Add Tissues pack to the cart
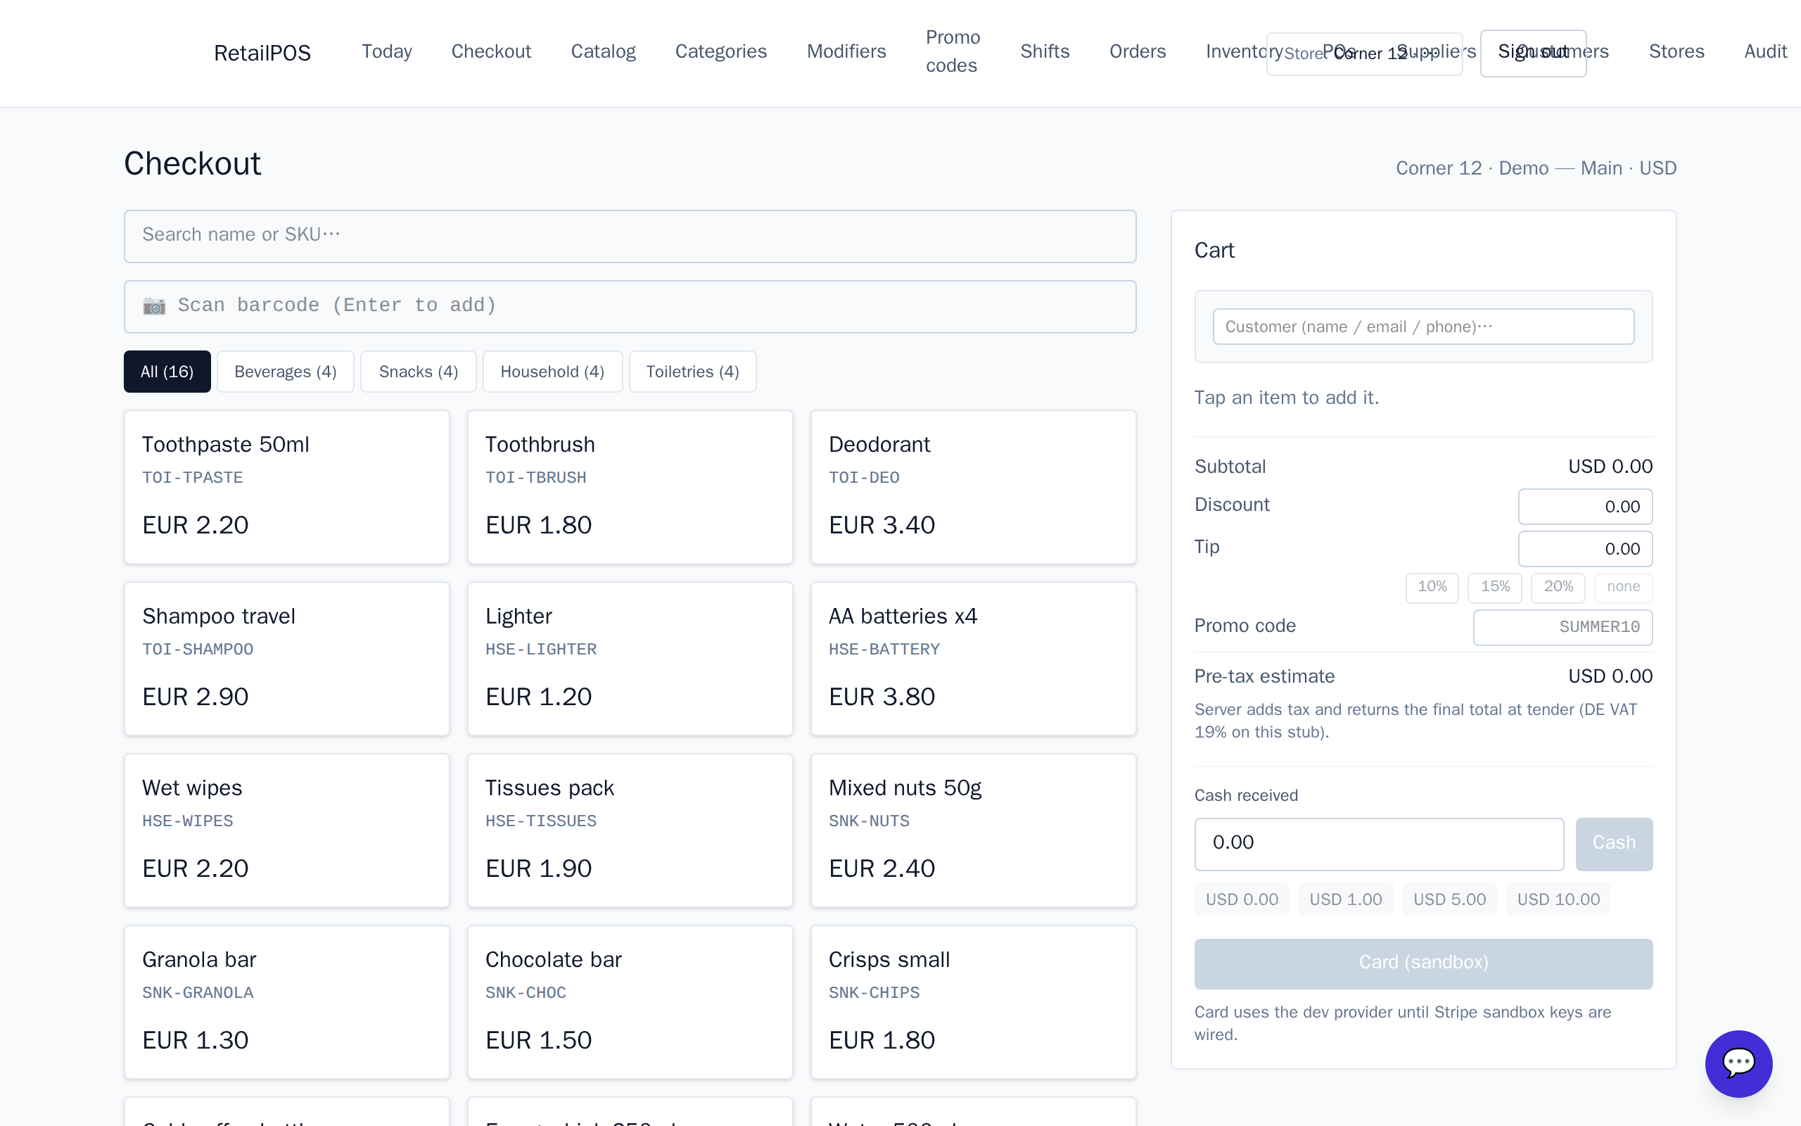The height and width of the screenshot is (1126, 1801). pyautogui.click(x=630, y=830)
